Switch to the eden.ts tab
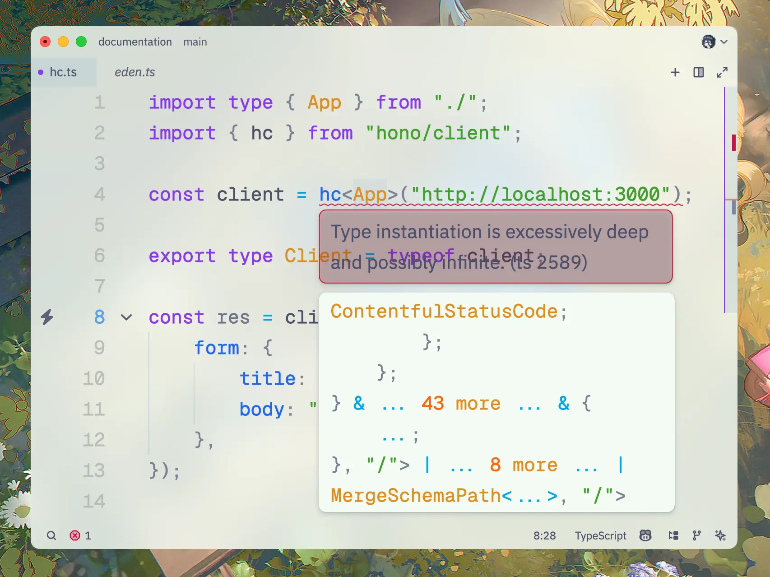 pyautogui.click(x=135, y=72)
